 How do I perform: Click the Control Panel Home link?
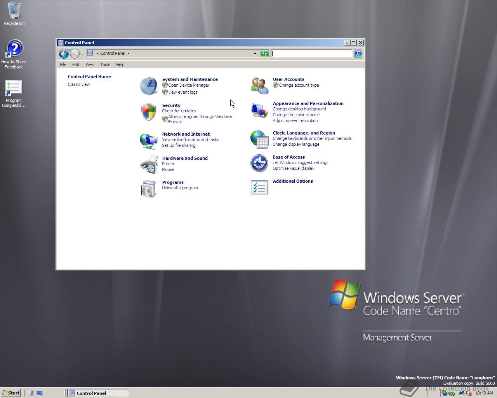click(x=89, y=77)
